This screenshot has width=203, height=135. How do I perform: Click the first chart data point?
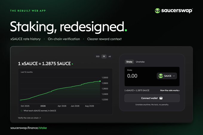pos(21,100)
